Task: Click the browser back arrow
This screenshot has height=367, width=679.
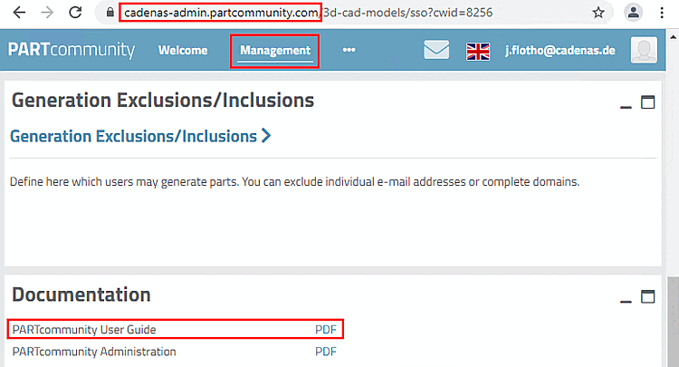Action: tap(18, 14)
